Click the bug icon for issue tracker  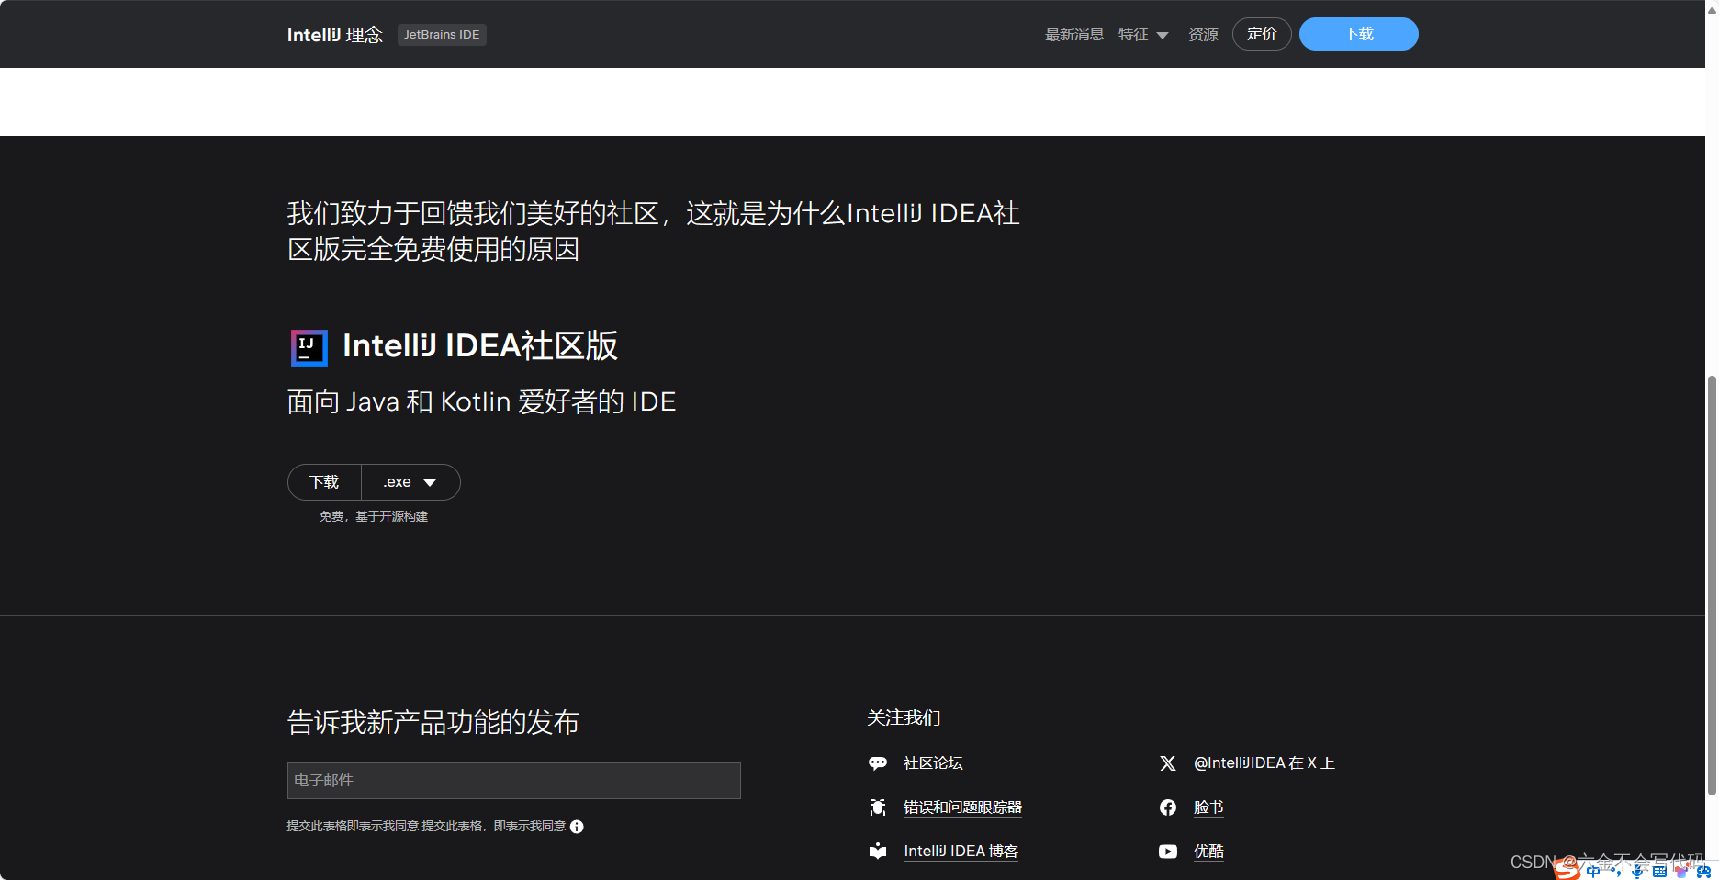(878, 807)
